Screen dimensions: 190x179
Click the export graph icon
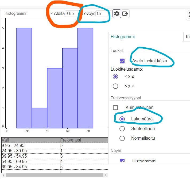pyautogui.click(x=125, y=14)
